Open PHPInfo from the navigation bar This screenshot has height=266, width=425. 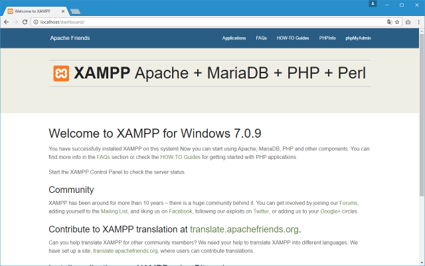327,38
